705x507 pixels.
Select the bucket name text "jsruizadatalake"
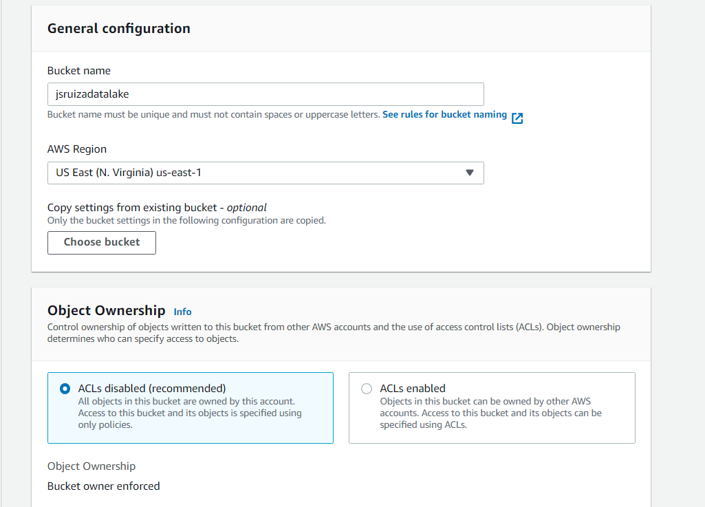(x=90, y=94)
